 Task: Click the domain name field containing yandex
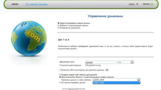(101, 62)
